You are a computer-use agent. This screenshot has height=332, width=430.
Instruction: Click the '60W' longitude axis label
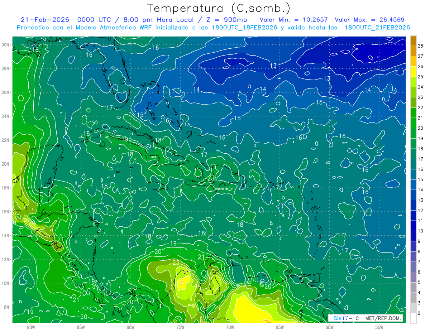[330, 327]
